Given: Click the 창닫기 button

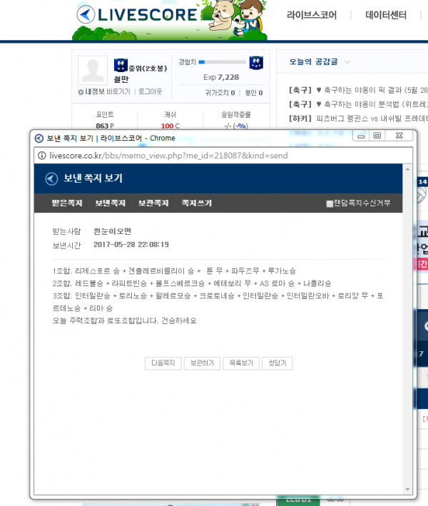Looking at the screenshot, I should (x=277, y=363).
